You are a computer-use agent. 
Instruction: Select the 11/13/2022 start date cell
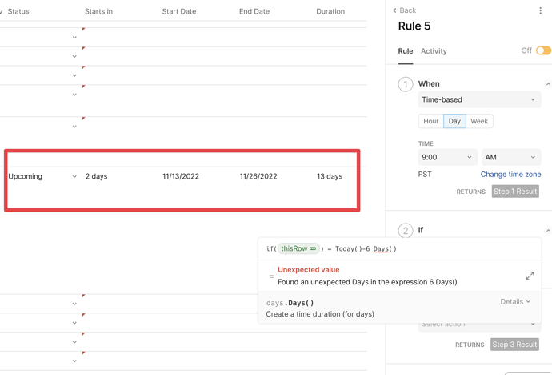tap(181, 176)
